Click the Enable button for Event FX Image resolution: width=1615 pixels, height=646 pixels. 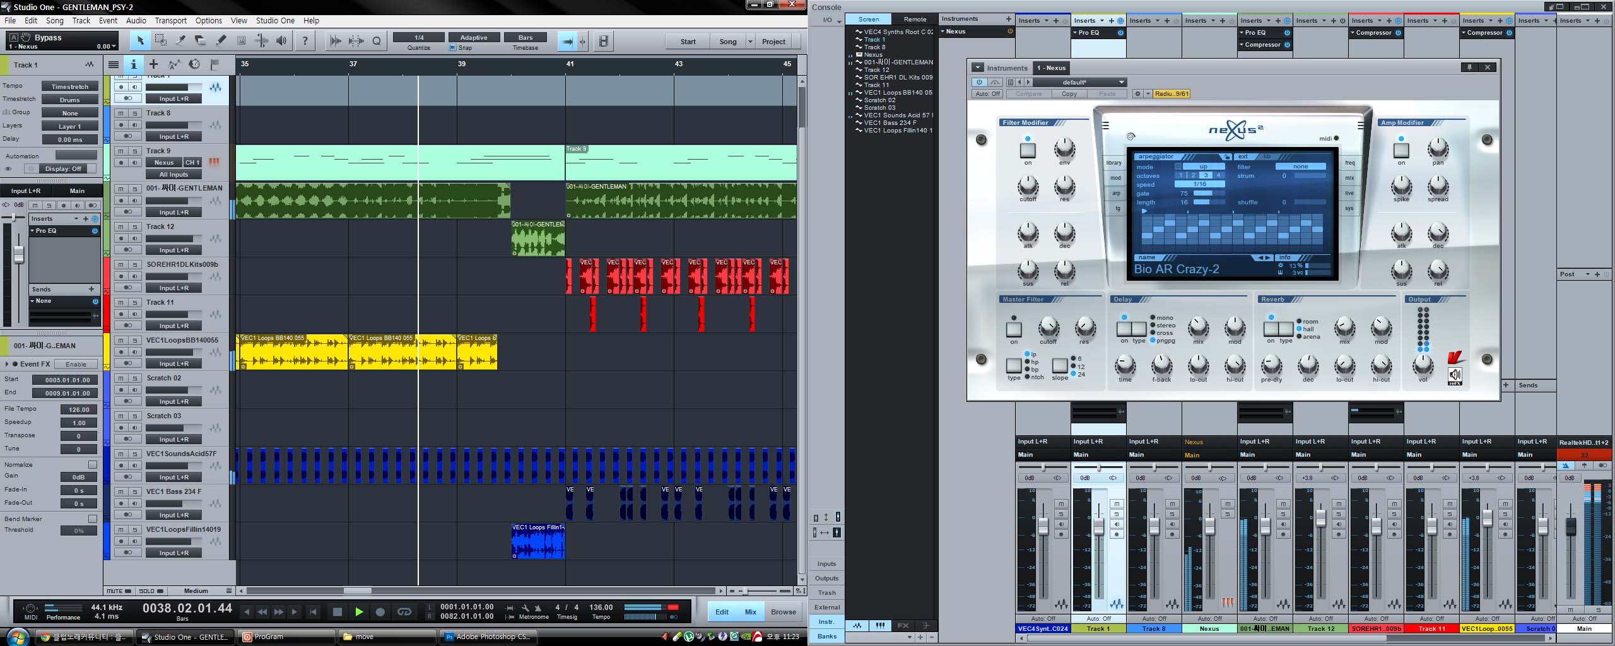point(76,364)
